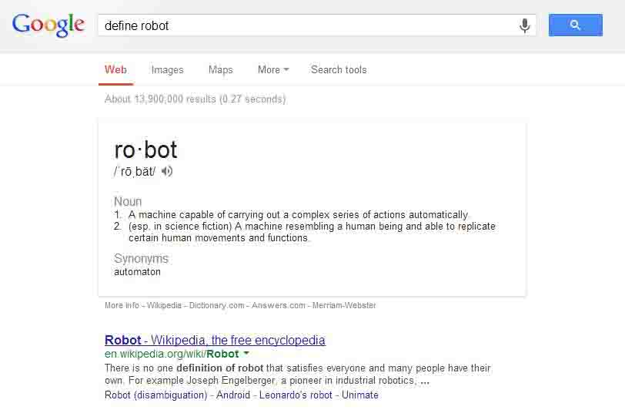Open the Android sitelink
Viewport: 625px width, 410px height.
233,395
